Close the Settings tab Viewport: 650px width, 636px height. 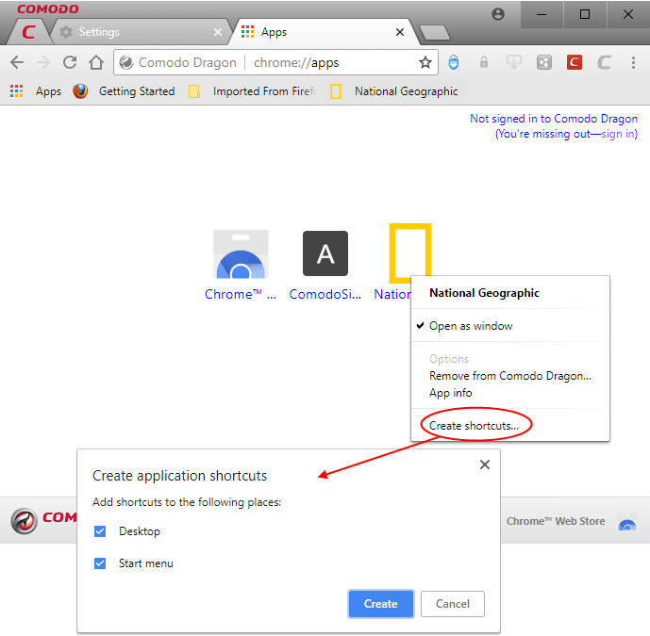point(218,32)
